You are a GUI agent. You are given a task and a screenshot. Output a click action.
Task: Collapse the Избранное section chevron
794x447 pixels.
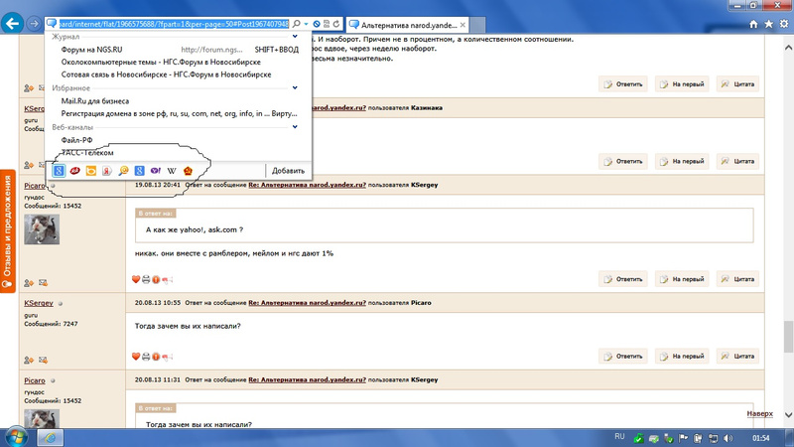click(295, 87)
